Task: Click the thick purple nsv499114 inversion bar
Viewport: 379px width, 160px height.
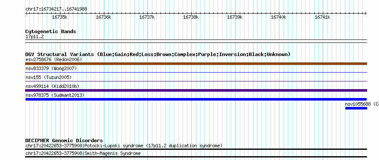Action: (x=196, y=90)
